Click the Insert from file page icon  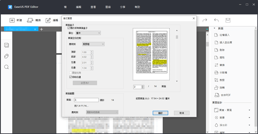coord(216,35)
